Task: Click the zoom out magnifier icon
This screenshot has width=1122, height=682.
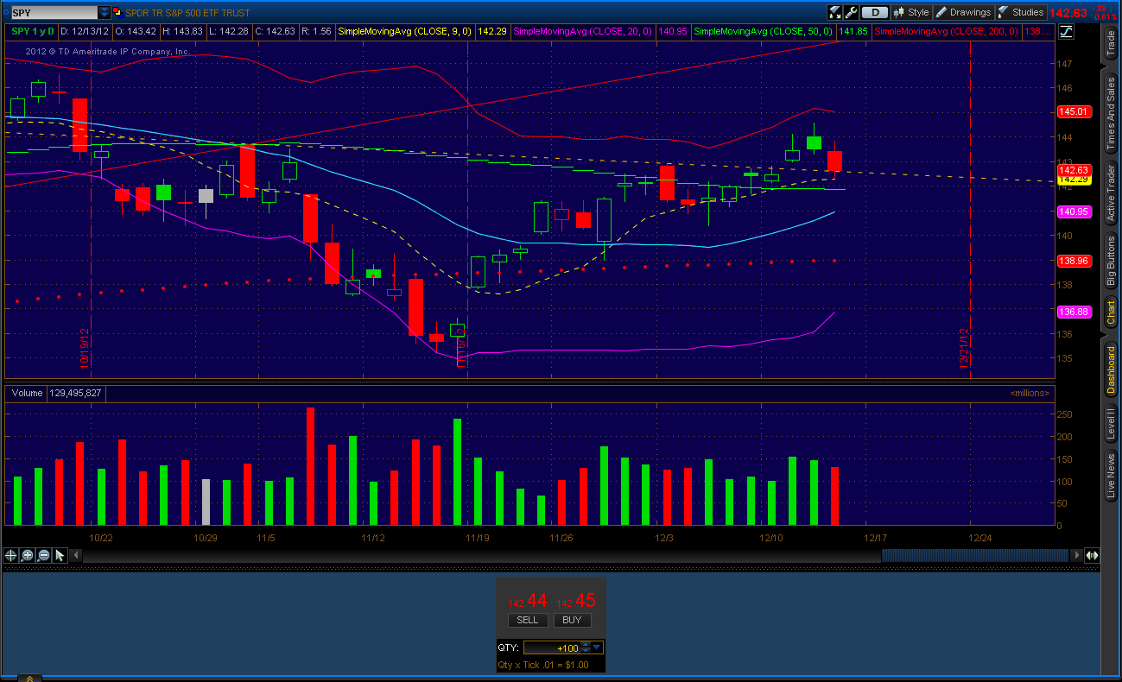Action: 43,555
